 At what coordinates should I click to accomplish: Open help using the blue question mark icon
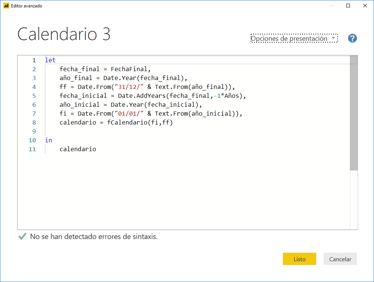352,38
